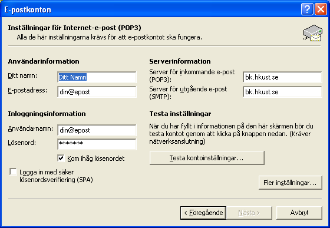Click into the Lösenord password field
330x228 pixels.
tap(97, 144)
